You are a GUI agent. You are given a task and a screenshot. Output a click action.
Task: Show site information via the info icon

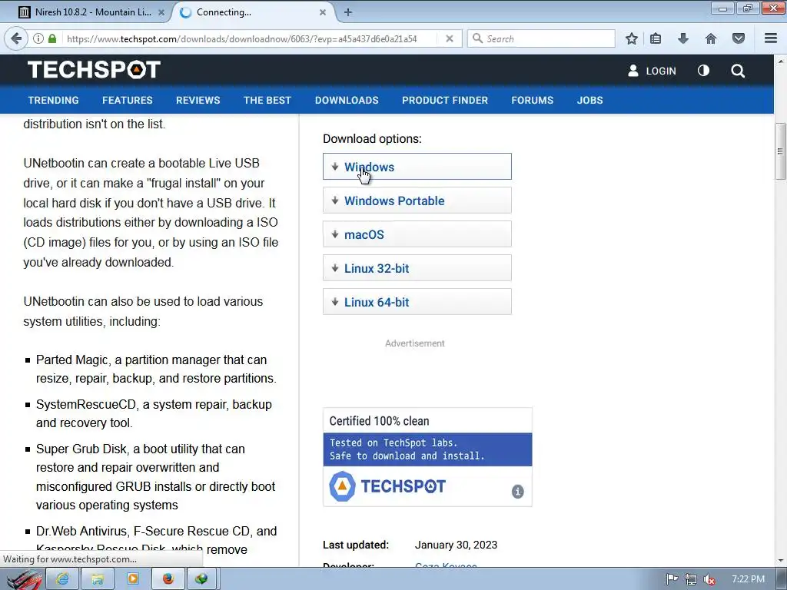[38, 38]
